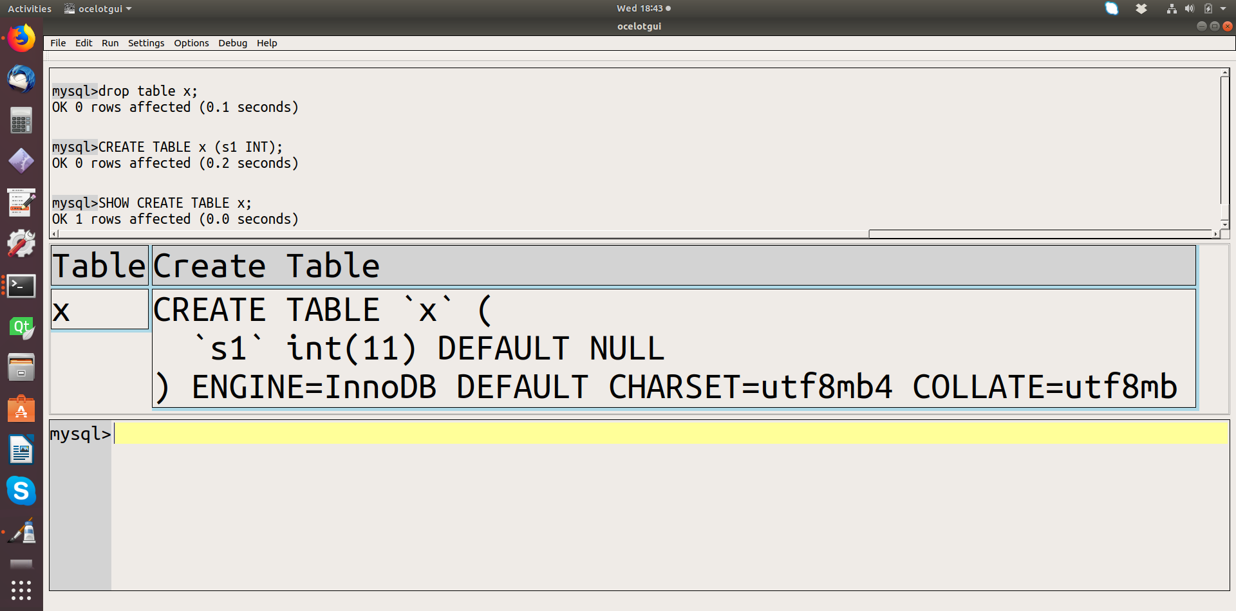
Task: Open the Settings menu
Action: [146, 43]
